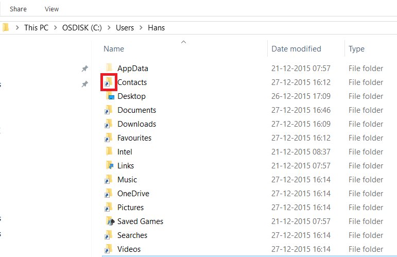
Task: Navigate to Users in breadcrumb
Action: pyautogui.click(x=125, y=28)
